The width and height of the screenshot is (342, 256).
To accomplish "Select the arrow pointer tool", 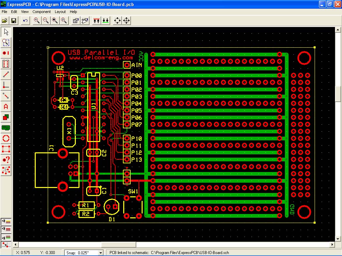I will point(6,32).
